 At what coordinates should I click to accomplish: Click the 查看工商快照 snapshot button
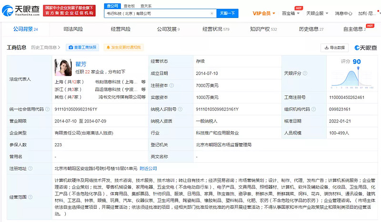[x=82, y=47]
